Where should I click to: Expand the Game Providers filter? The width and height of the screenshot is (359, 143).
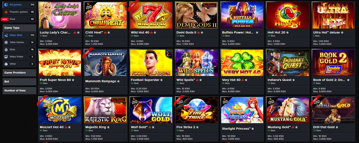(x=20, y=73)
